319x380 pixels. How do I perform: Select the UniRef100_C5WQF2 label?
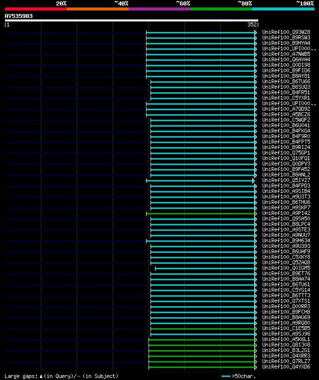[286, 120]
